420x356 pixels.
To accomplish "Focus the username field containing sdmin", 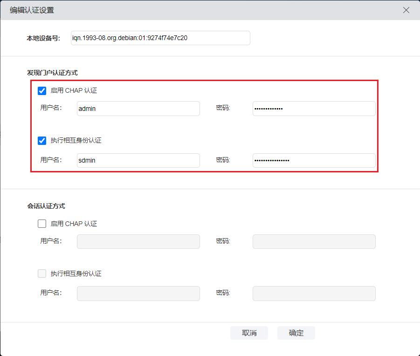I will click(x=138, y=161).
